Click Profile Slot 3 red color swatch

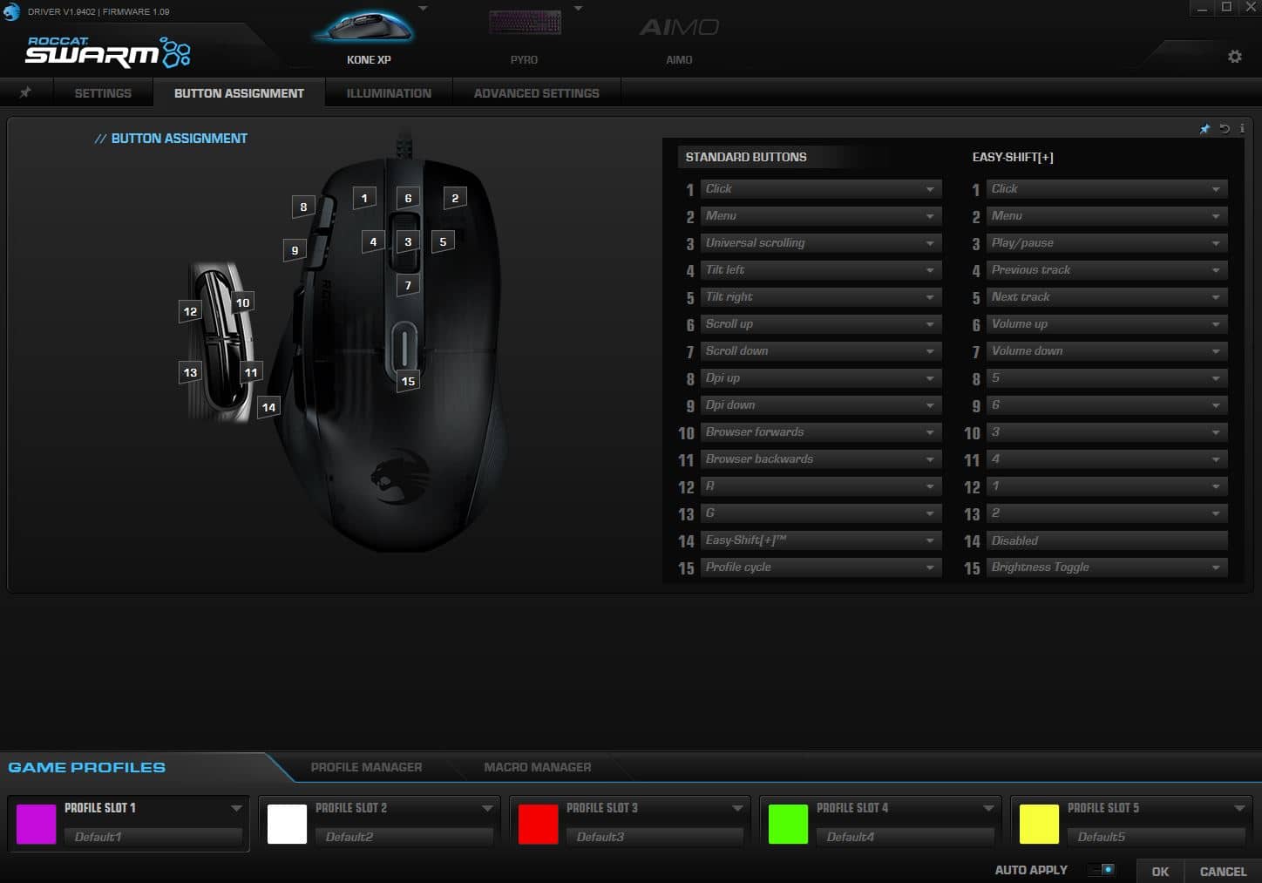[x=538, y=824]
